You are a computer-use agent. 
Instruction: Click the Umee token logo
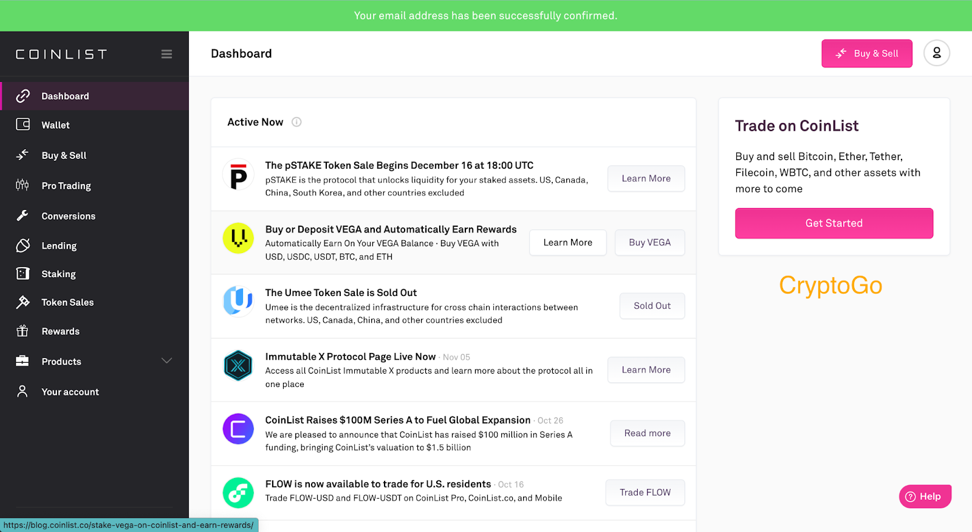click(238, 301)
